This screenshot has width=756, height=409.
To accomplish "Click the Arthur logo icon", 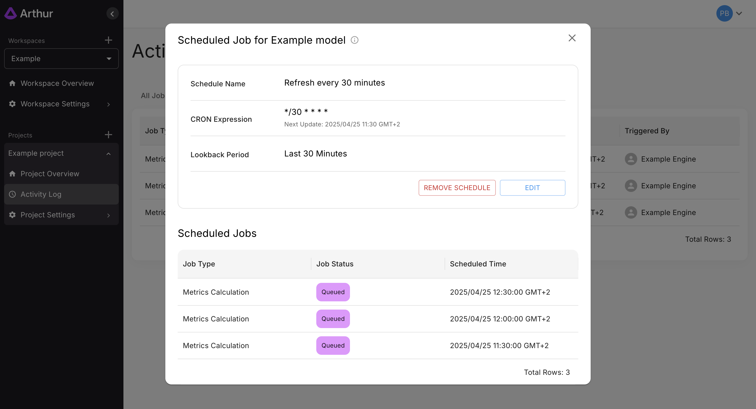I will (x=11, y=13).
